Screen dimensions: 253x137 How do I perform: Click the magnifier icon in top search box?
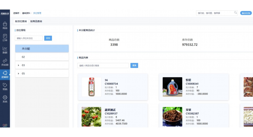[x=235, y=13]
